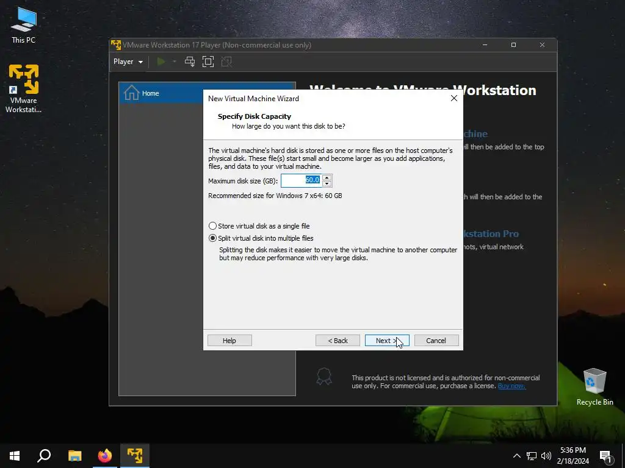Launch Firefox from the taskbar
The image size is (625, 468).
point(105,456)
